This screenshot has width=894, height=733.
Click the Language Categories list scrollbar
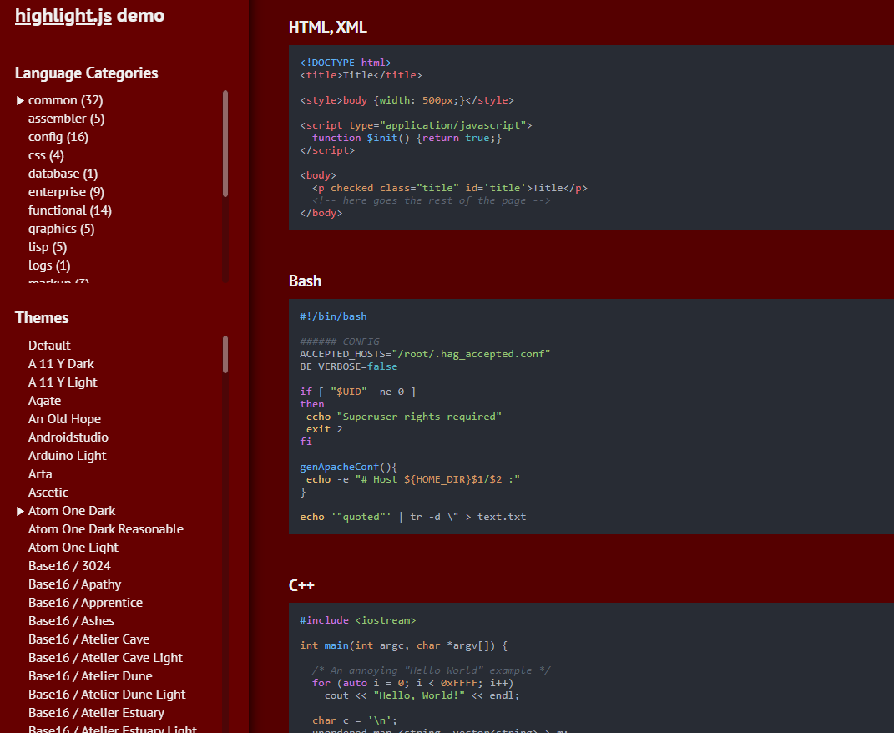(225, 144)
